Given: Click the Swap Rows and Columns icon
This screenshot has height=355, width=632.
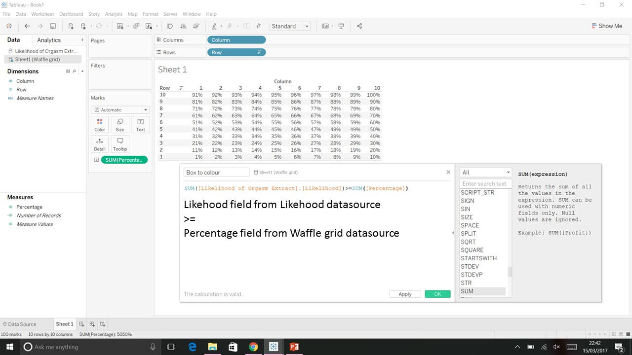Looking at the screenshot, I should tap(171, 26).
